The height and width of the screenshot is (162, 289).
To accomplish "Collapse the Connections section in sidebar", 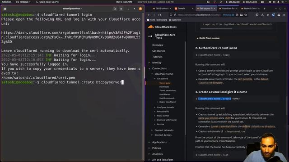I will (x=149, y=68).
